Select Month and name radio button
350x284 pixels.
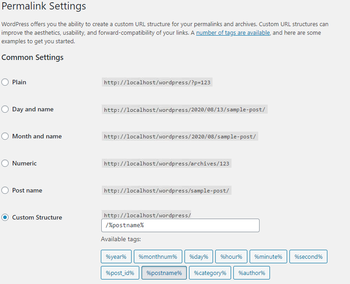tap(5, 136)
